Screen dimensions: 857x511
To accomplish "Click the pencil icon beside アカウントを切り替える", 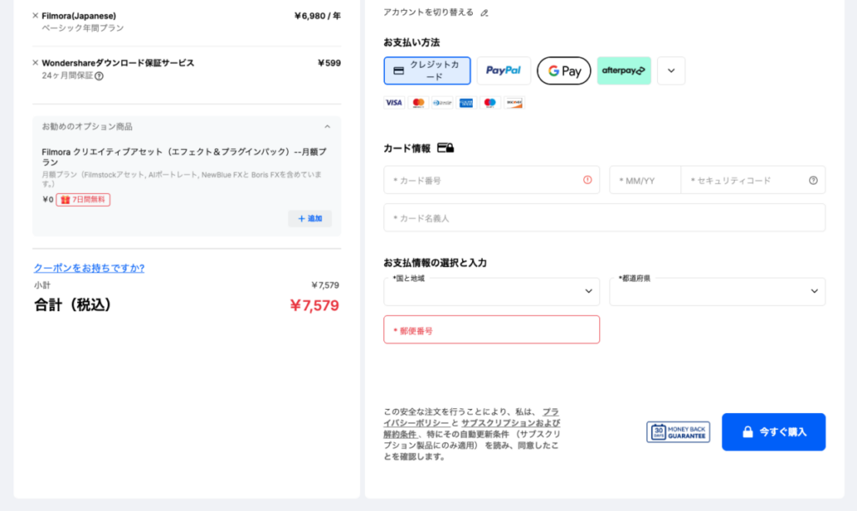I will click(x=485, y=12).
